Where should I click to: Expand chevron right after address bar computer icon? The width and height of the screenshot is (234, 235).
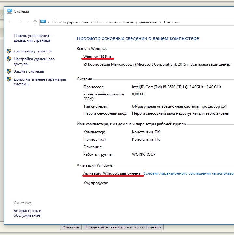coord(49,22)
